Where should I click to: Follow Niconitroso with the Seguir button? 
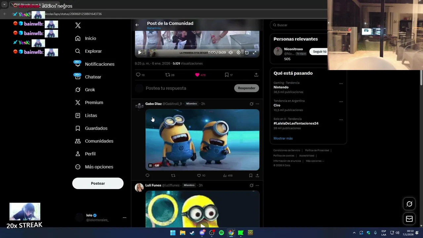click(319, 52)
